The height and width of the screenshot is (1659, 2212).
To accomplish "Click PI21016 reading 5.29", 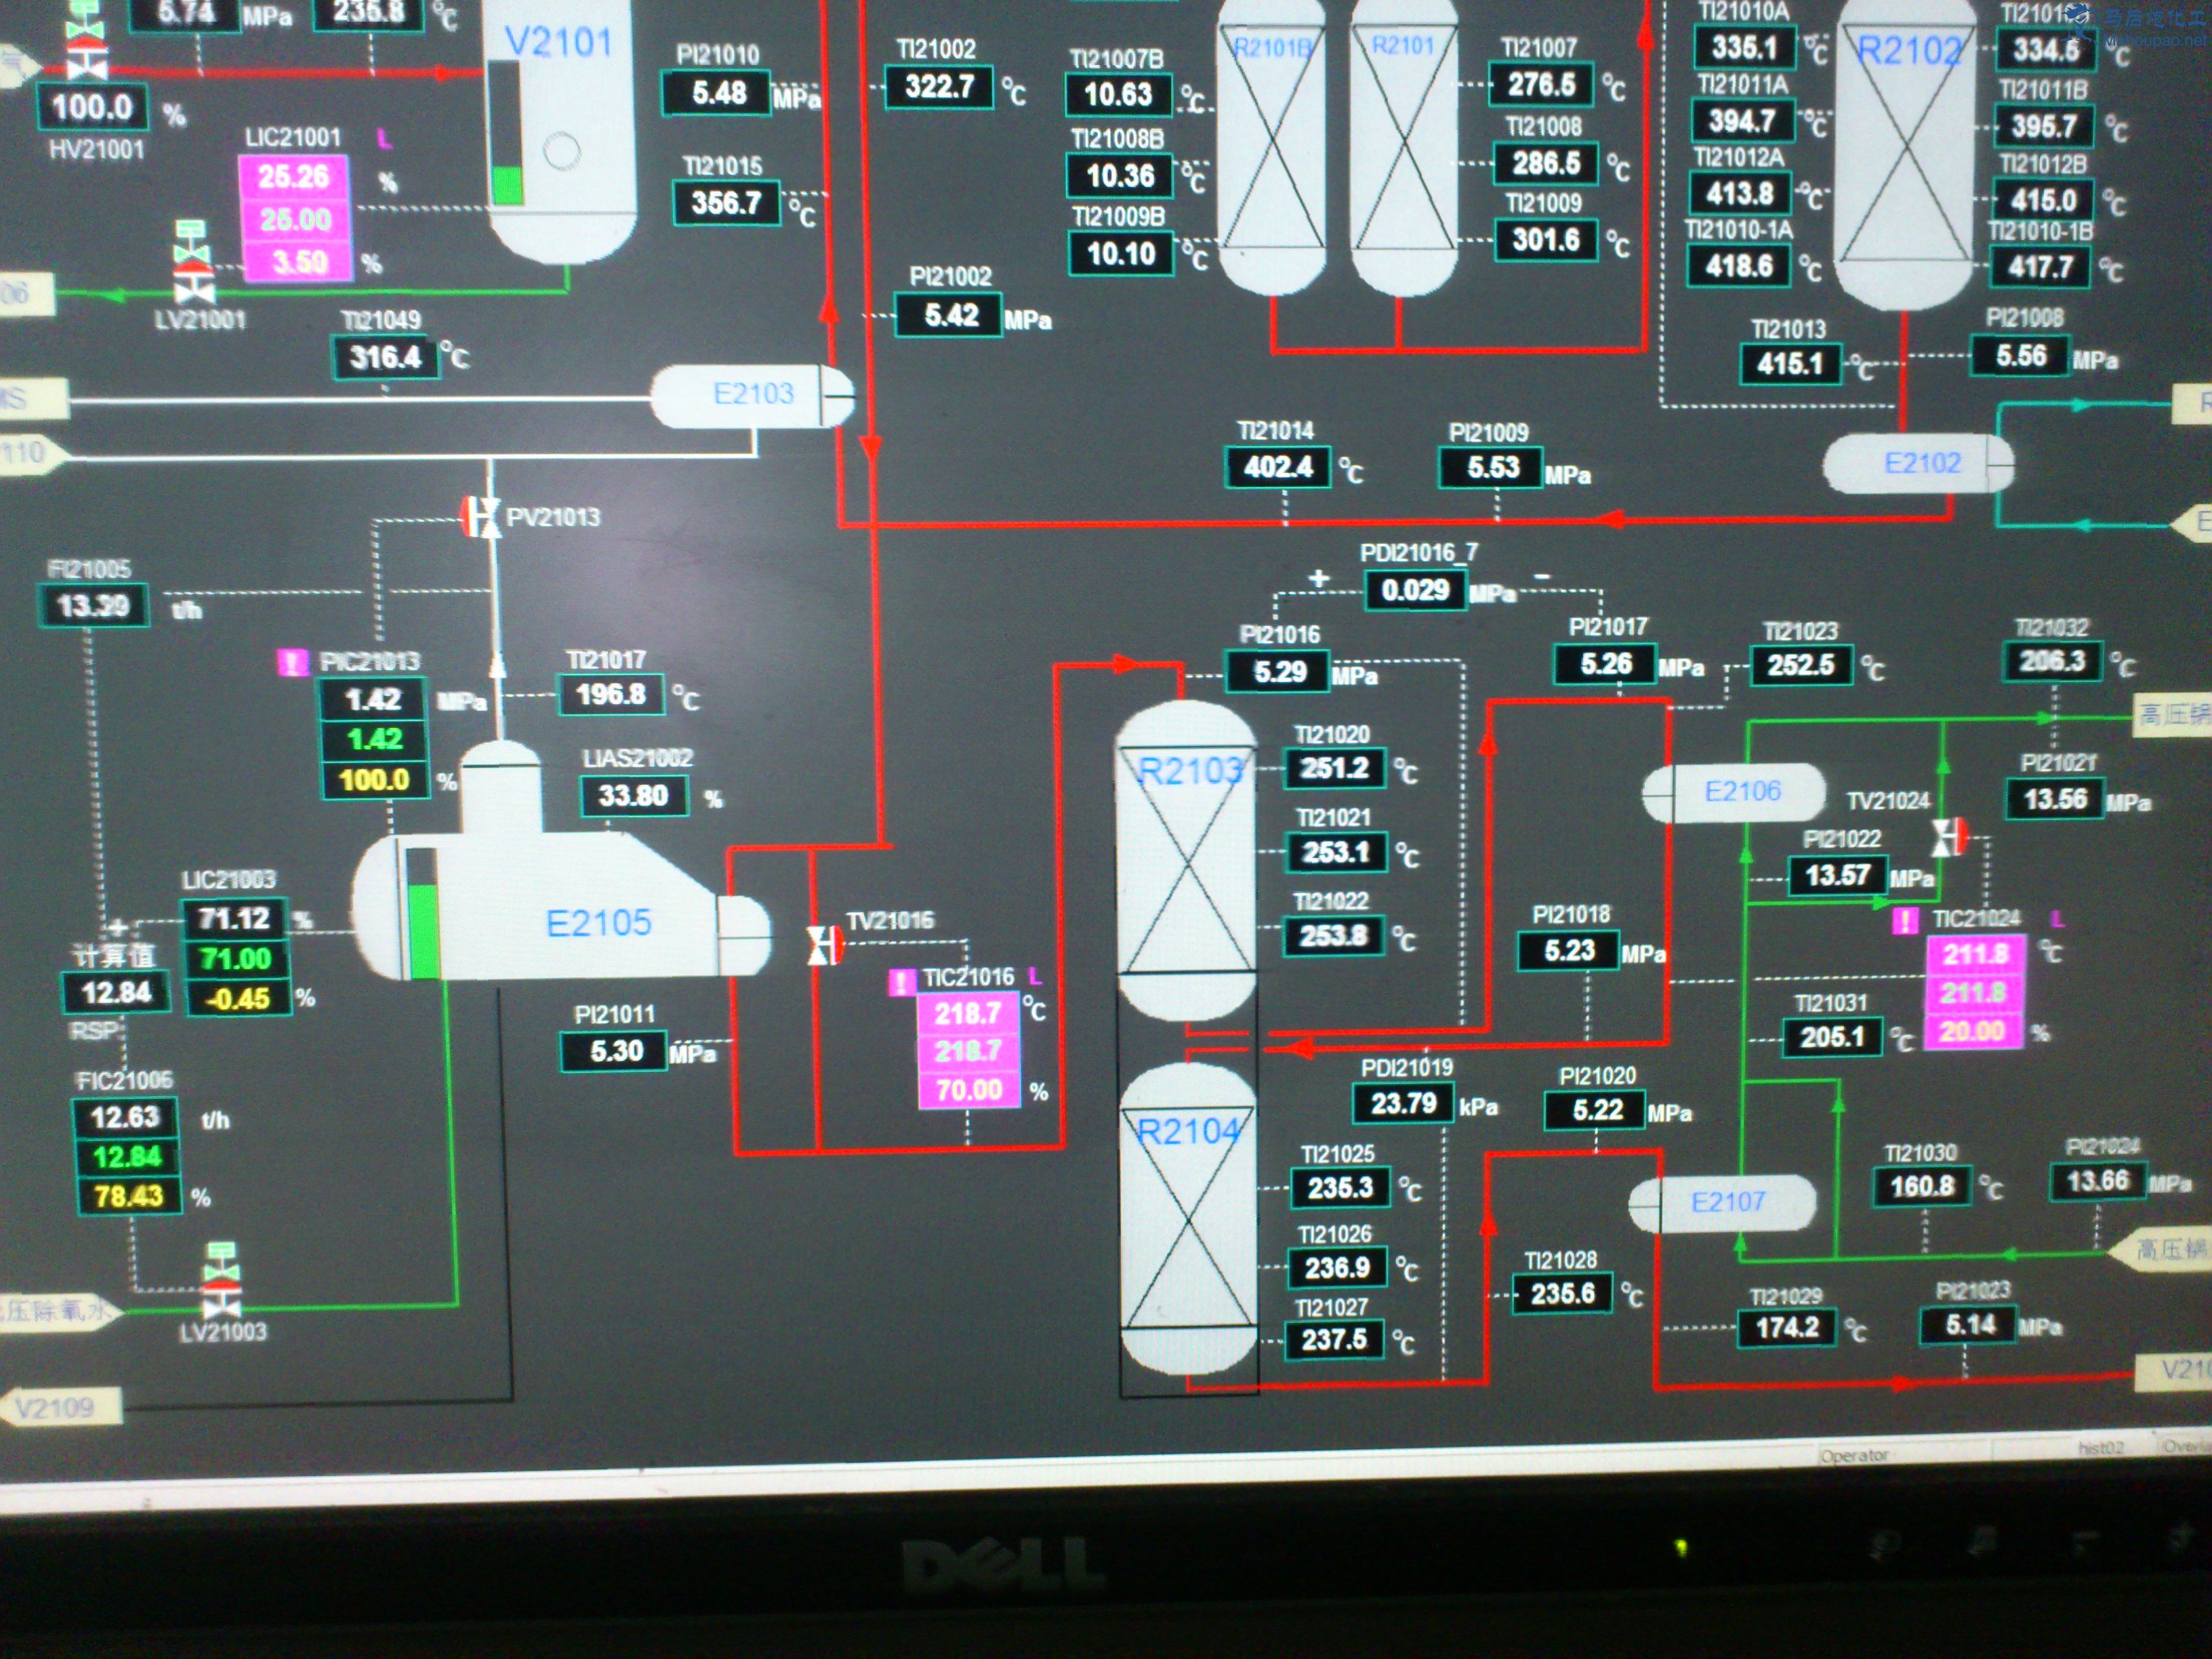I will pos(1278,671).
